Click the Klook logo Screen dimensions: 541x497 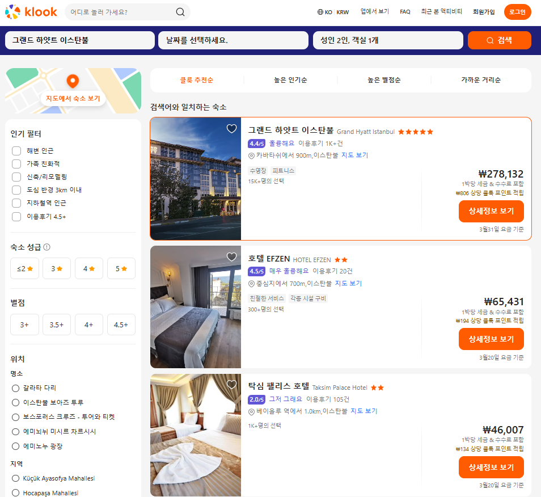coord(31,12)
